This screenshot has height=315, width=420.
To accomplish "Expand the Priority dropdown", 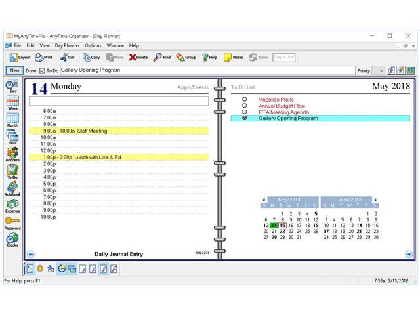I will pos(381,70).
